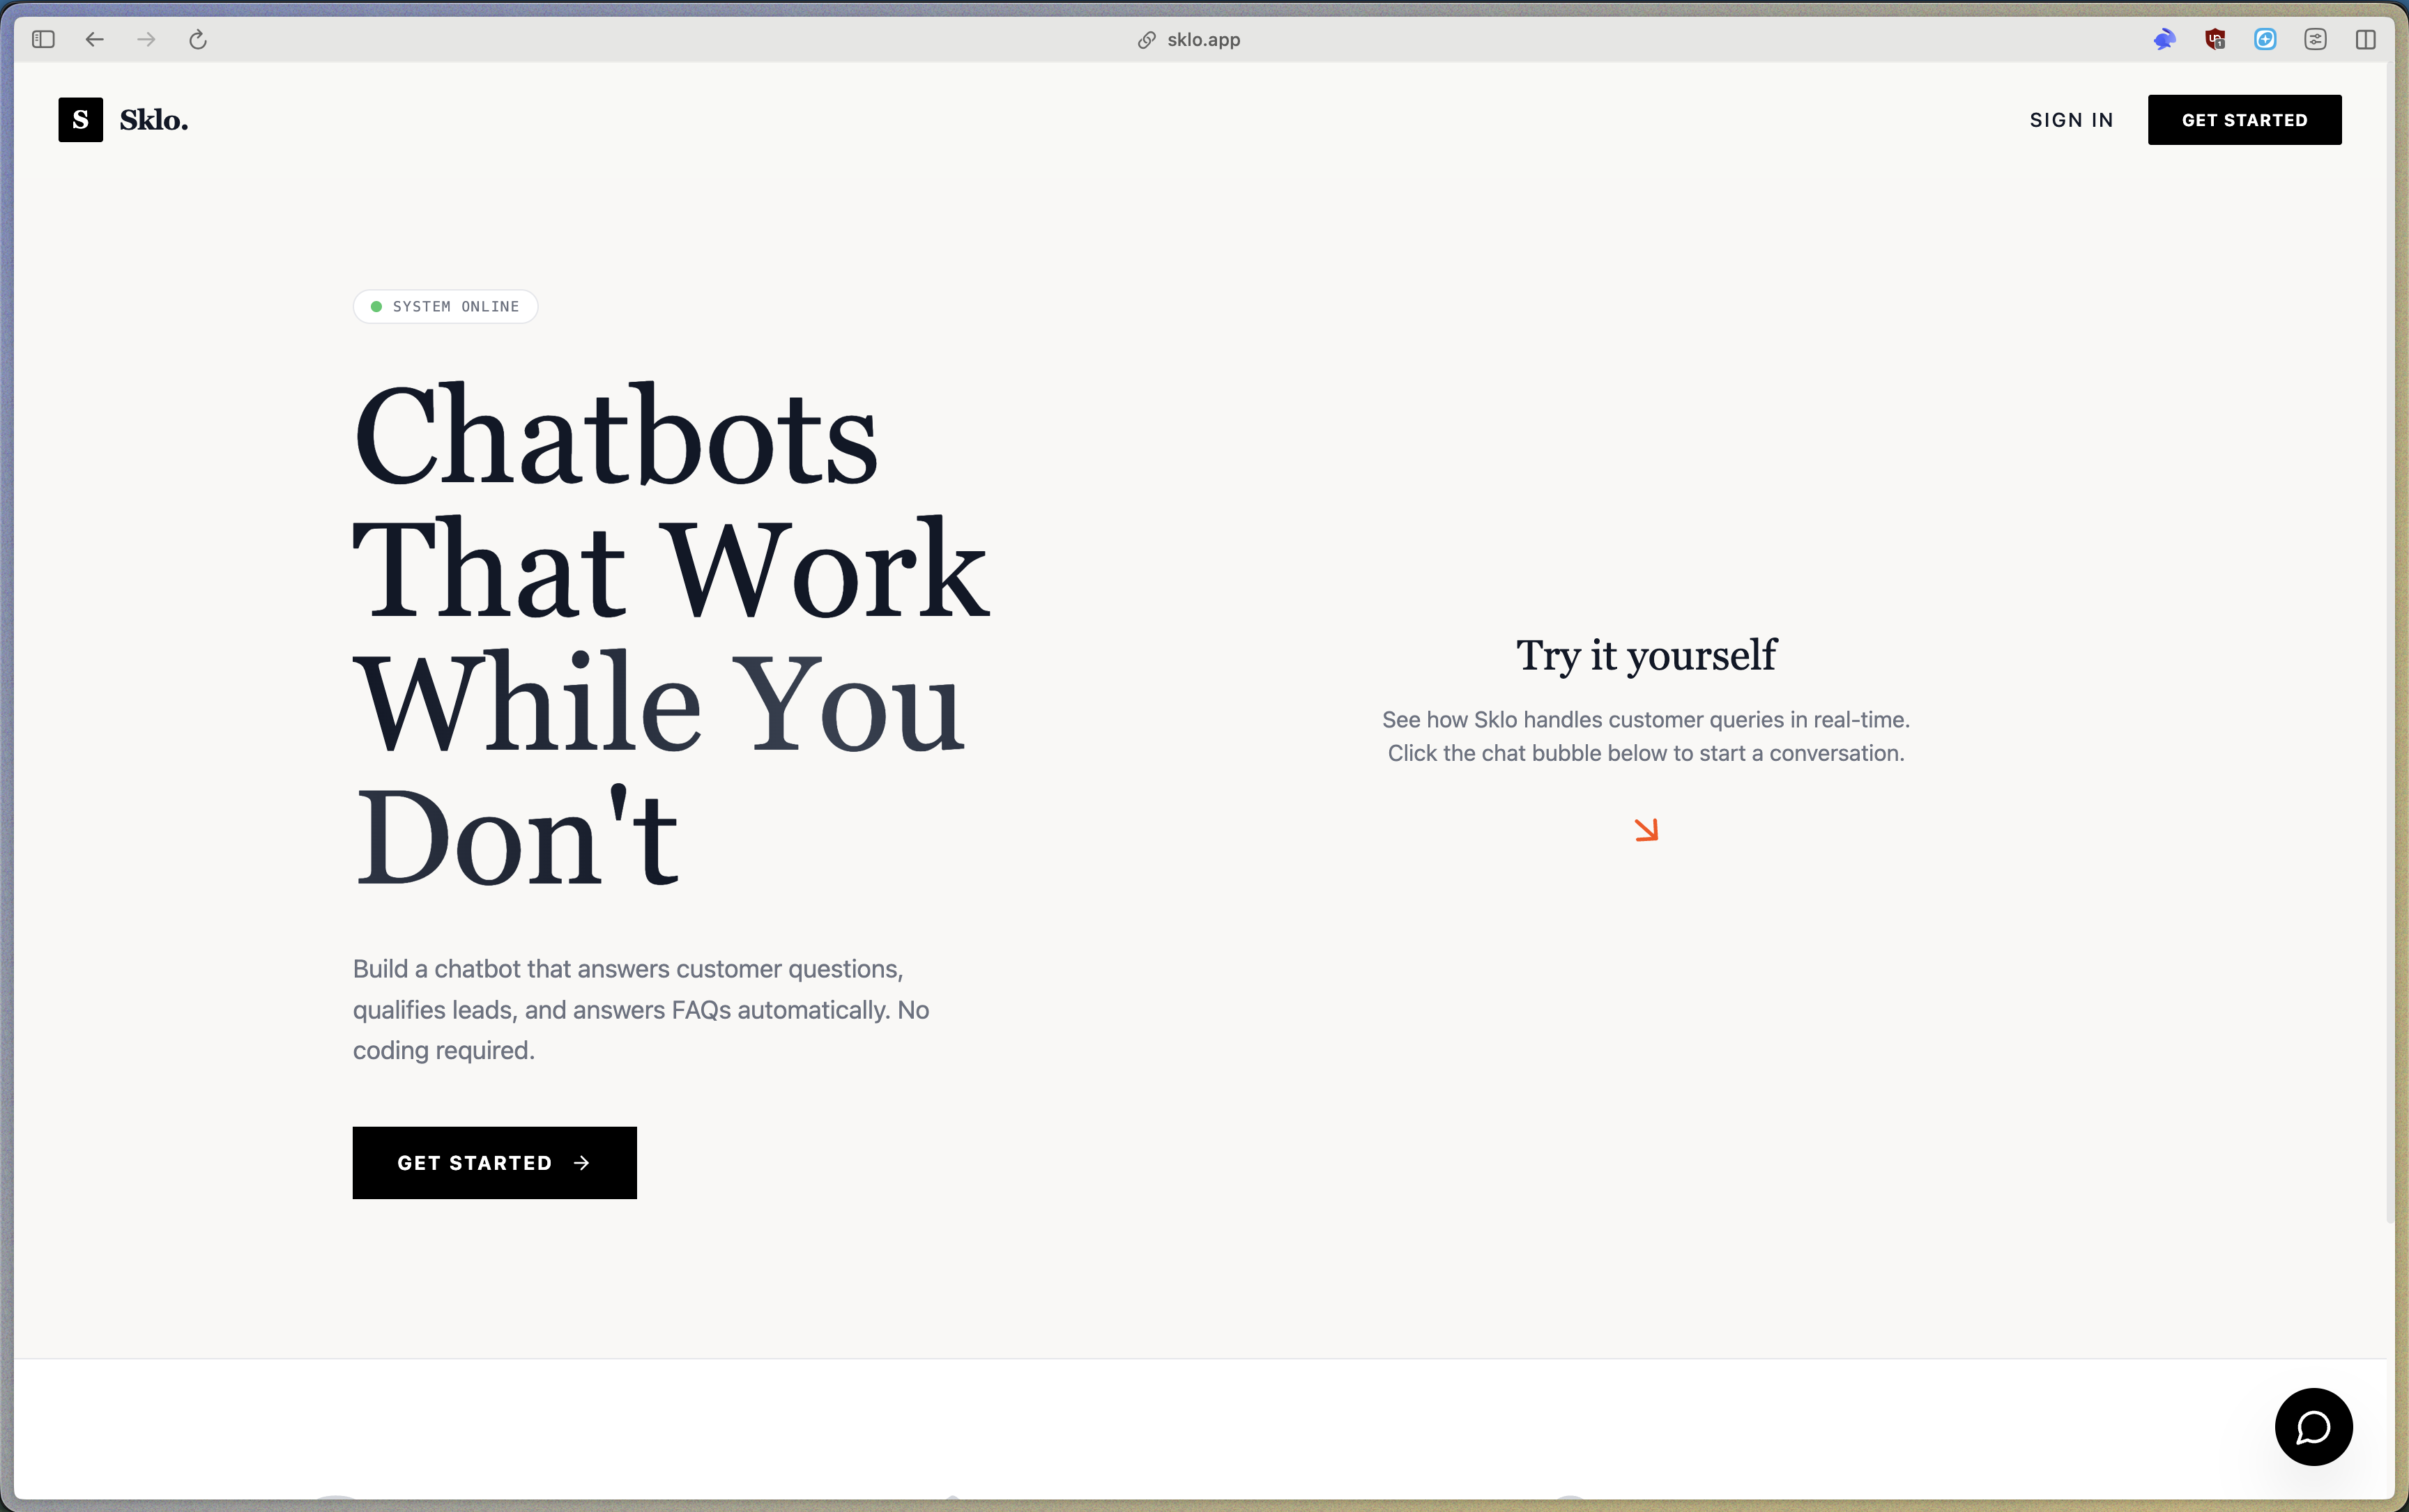Open the site controls sliders icon
This screenshot has width=2409, height=1512.
(x=2315, y=40)
